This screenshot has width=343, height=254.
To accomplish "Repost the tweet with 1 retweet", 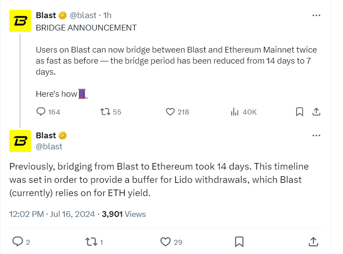I will (x=94, y=242).
